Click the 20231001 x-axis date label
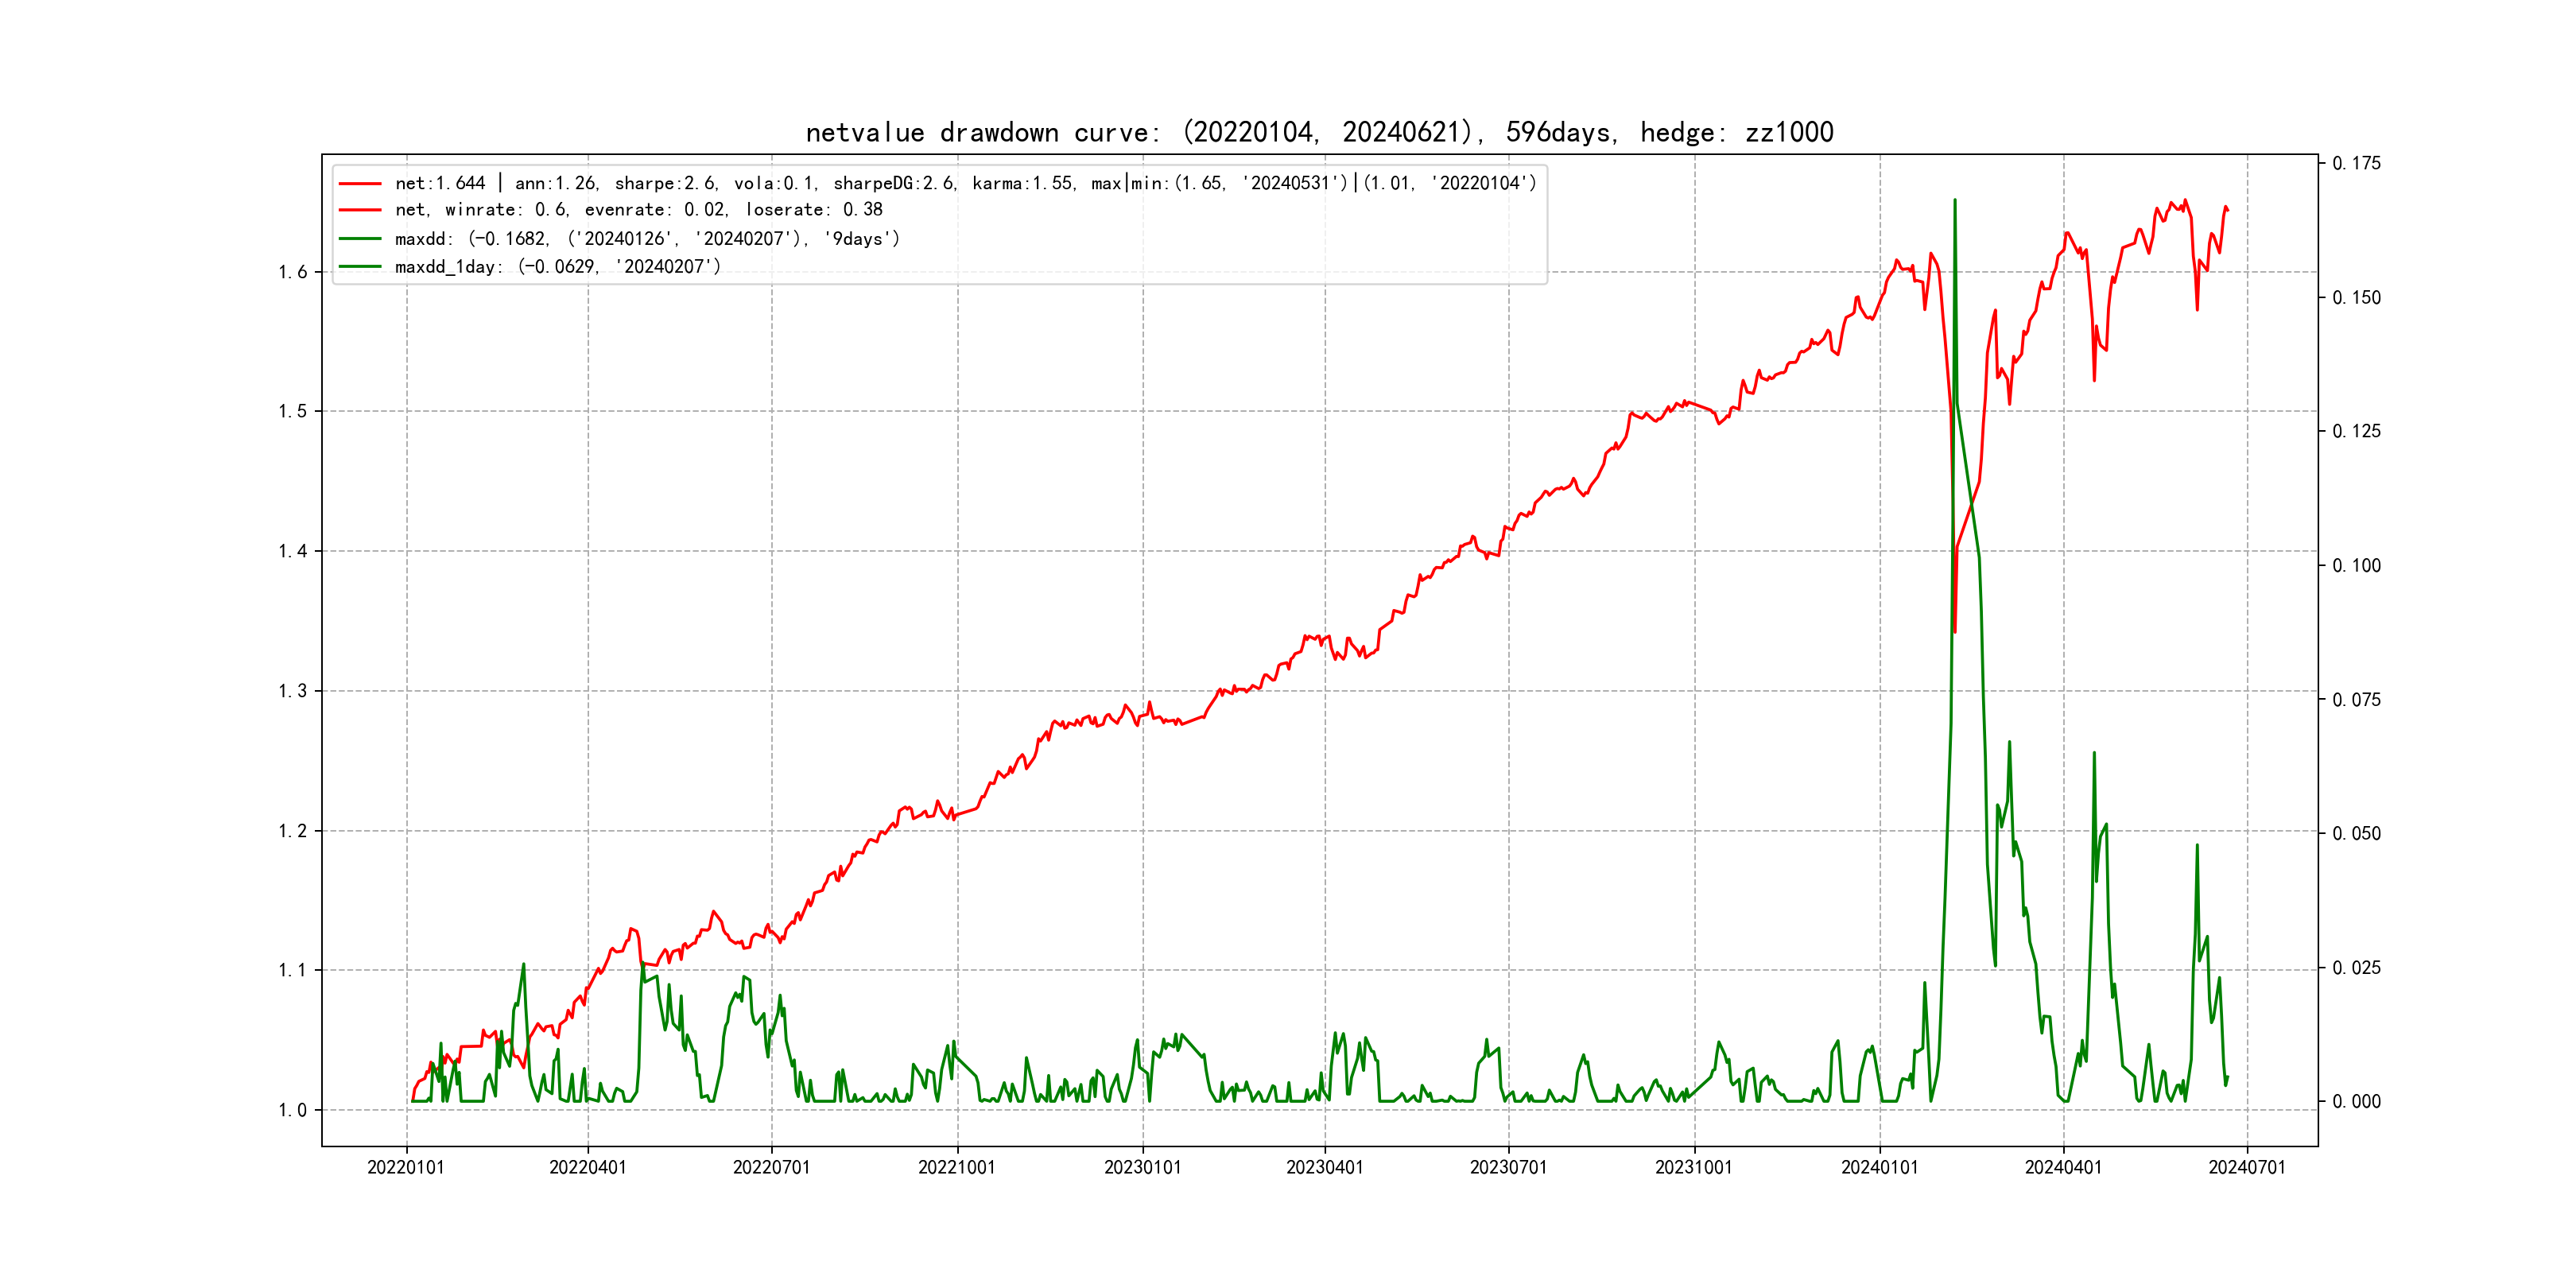Viewport: 2576px width, 1288px height. click(x=1693, y=1167)
